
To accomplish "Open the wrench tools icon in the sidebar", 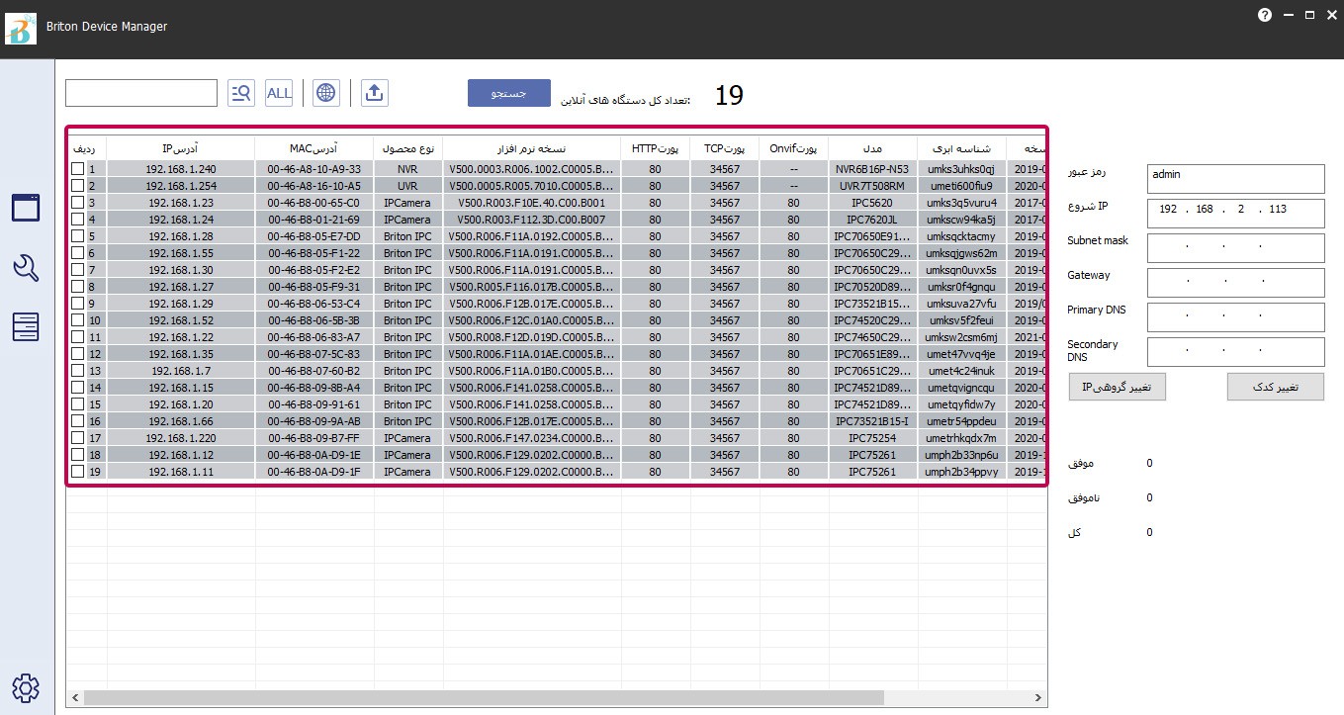I will point(26,267).
